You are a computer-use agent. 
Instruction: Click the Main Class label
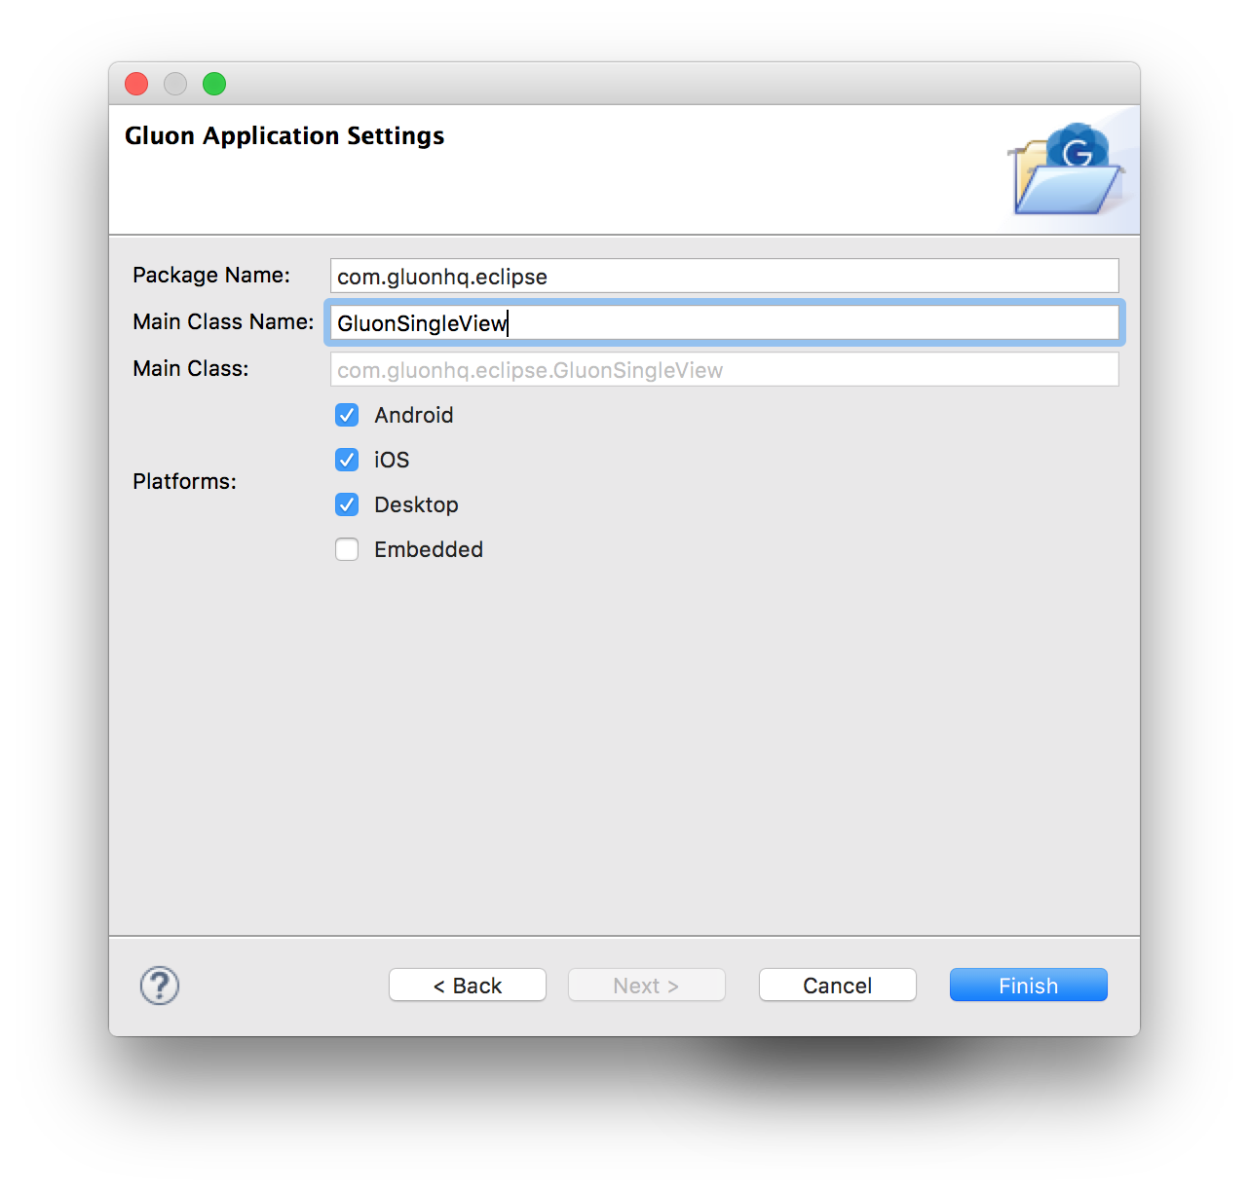(191, 368)
